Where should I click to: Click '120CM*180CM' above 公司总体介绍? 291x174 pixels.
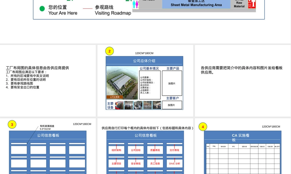[x=144, y=53]
